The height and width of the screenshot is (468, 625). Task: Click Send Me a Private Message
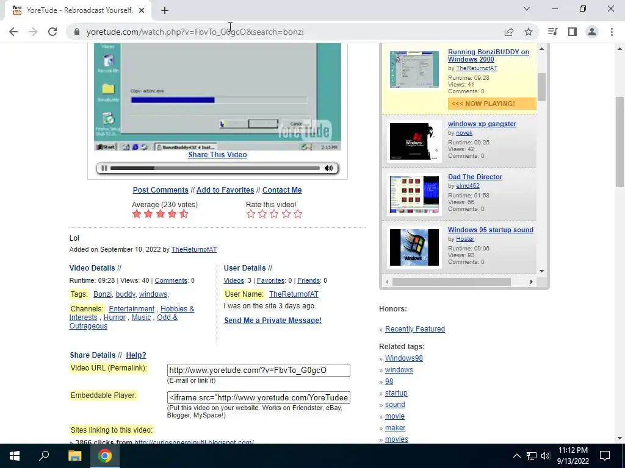pyautogui.click(x=273, y=321)
